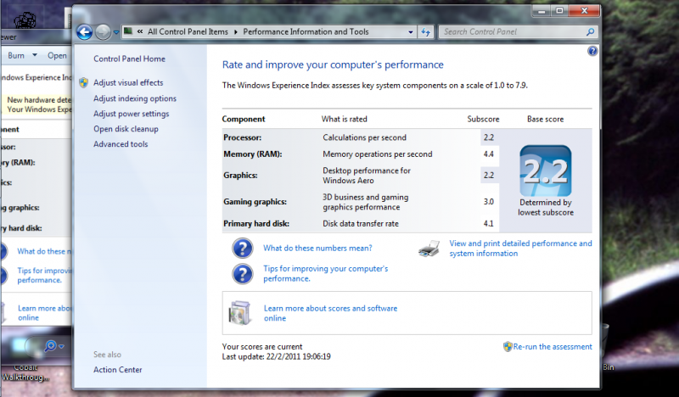Click the refresh icon beside the address bar
This screenshot has width=679, height=397.
click(x=426, y=32)
